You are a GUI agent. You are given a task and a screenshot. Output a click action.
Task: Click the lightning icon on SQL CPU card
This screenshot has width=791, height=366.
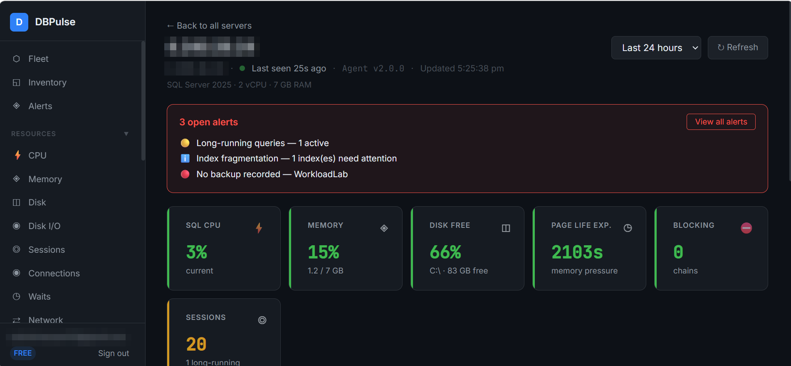point(259,228)
